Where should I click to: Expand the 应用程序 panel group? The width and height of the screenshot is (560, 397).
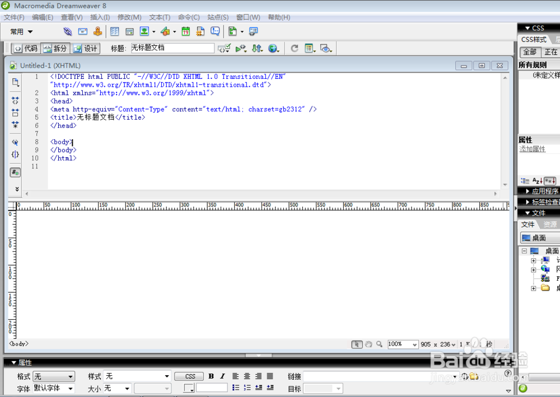[528, 191]
